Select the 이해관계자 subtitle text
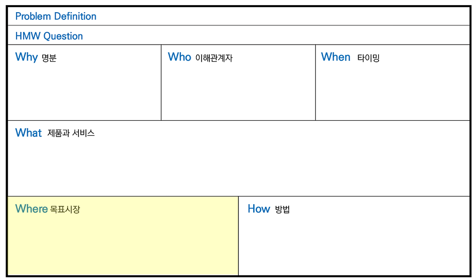This screenshot has width=476, height=280. click(214, 58)
